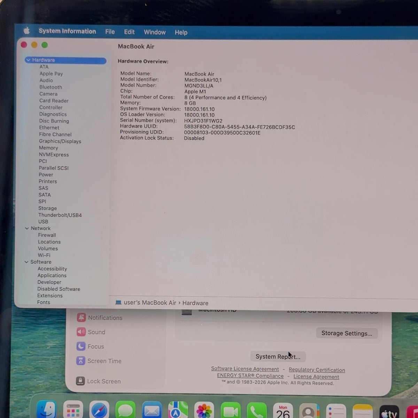The image size is (418, 418).
Task: Collapse the Software section chevron
Action: point(26,262)
